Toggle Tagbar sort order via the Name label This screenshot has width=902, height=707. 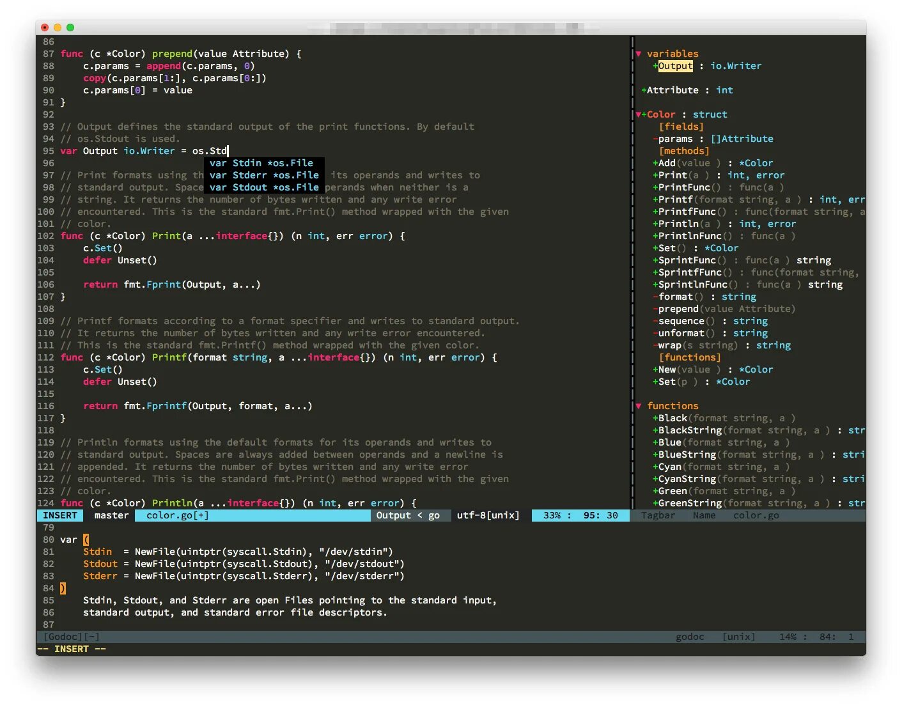[x=704, y=515]
